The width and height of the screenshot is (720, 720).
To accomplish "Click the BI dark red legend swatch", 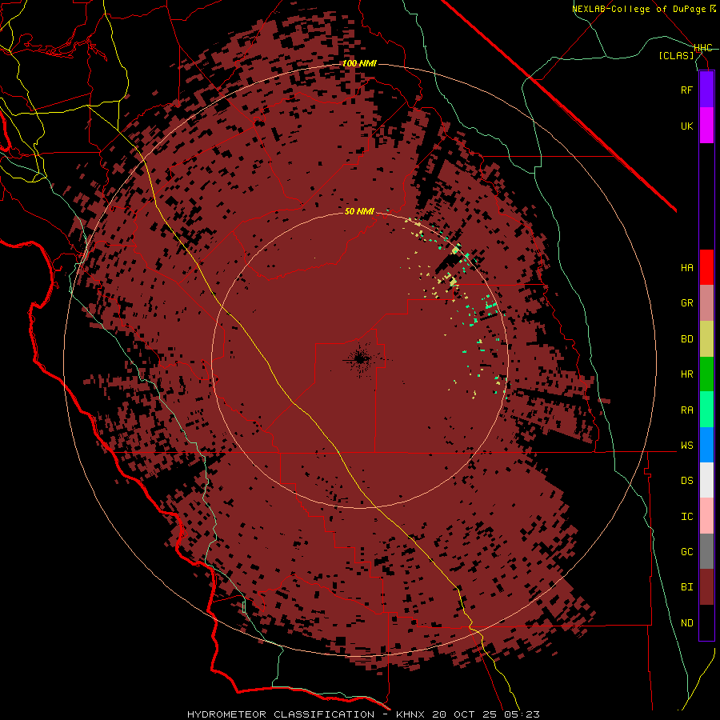I will point(706,587).
